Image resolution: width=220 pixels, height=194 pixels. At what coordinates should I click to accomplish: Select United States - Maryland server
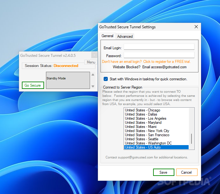click(157, 123)
